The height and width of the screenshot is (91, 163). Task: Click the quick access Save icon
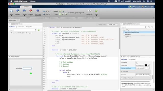134,7
